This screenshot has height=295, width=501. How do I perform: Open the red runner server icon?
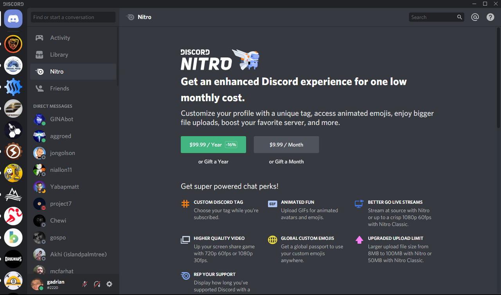(13, 216)
